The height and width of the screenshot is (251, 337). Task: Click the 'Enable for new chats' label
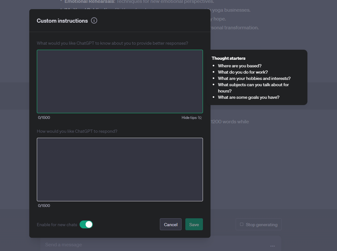point(57,225)
